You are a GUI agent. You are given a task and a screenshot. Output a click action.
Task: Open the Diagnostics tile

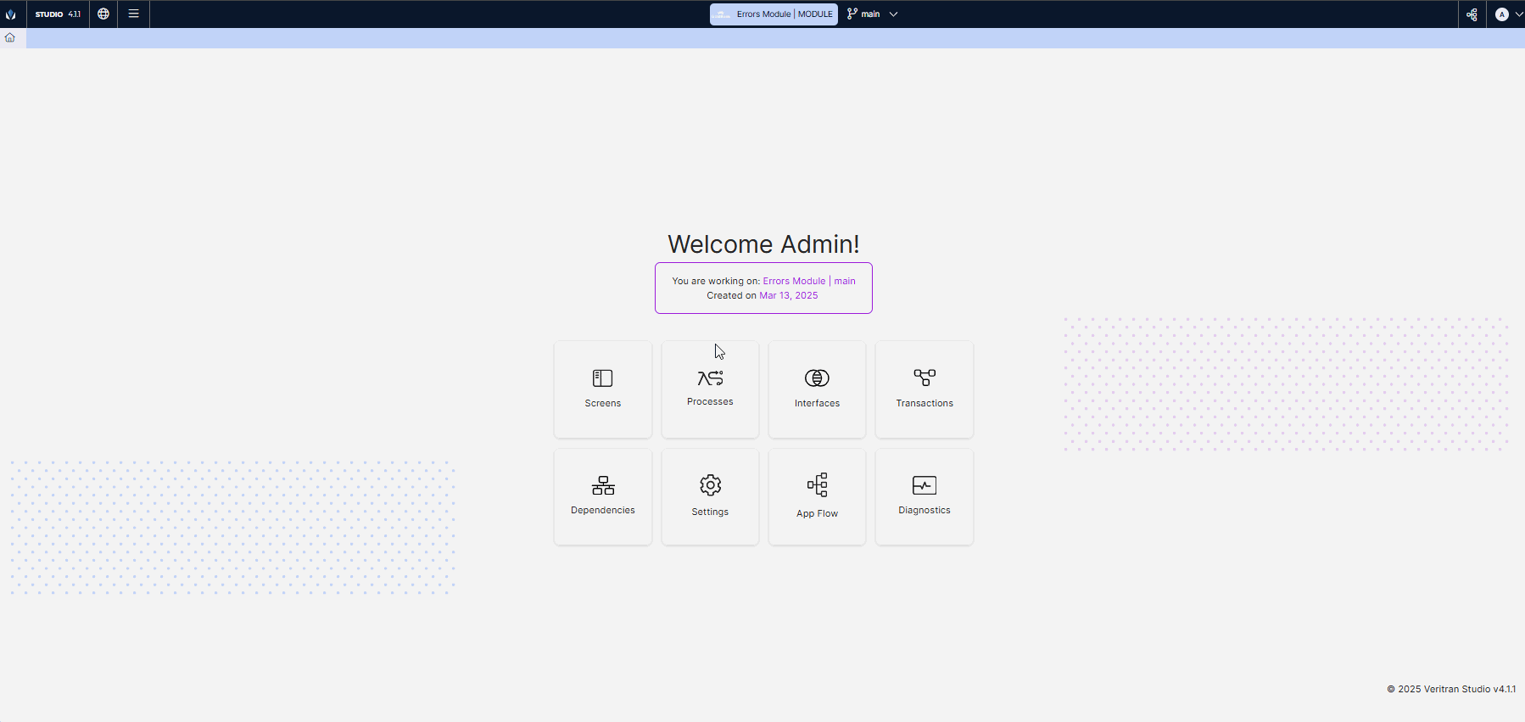[924, 496]
